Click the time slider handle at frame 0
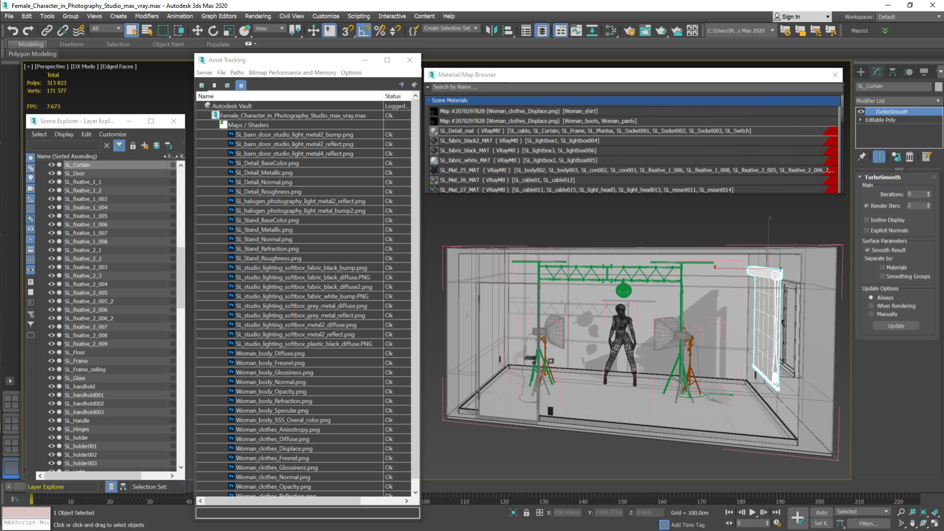 [31, 500]
